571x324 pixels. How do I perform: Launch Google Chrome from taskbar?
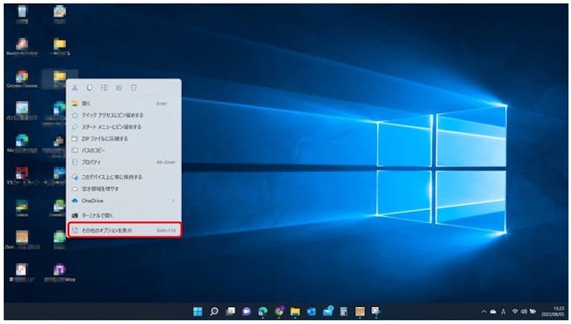click(280, 311)
